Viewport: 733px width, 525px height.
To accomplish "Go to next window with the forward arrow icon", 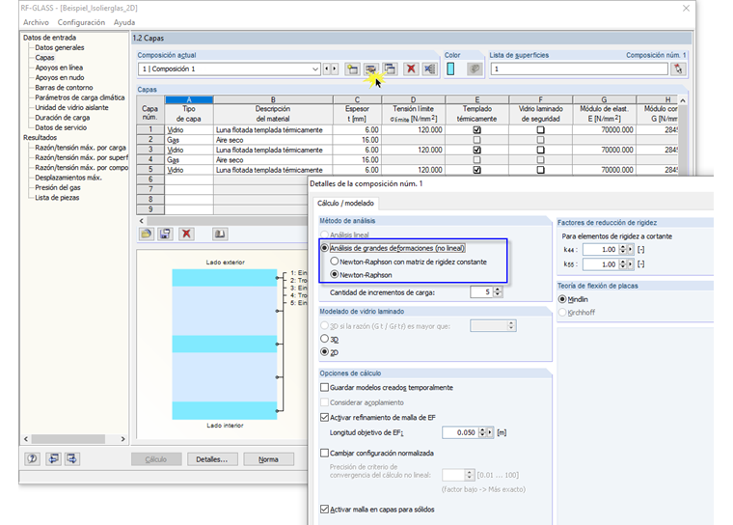I will pos(72,459).
